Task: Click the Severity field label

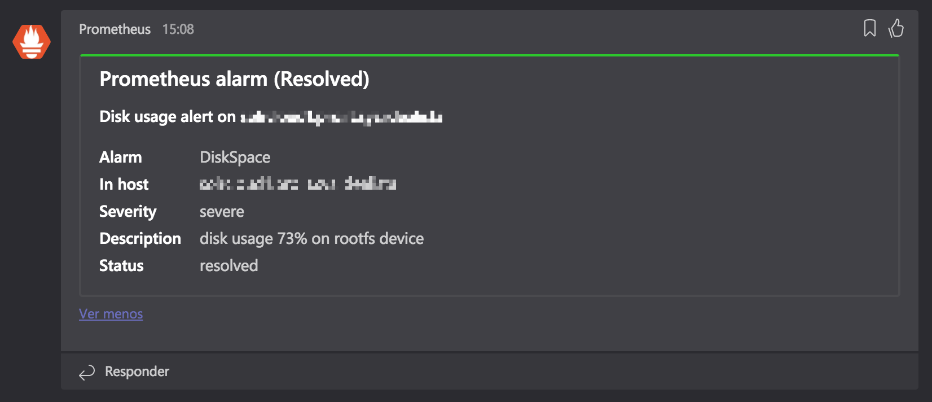Action: 128,212
